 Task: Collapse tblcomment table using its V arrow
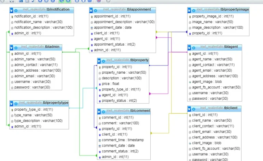click(x=99, y=112)
